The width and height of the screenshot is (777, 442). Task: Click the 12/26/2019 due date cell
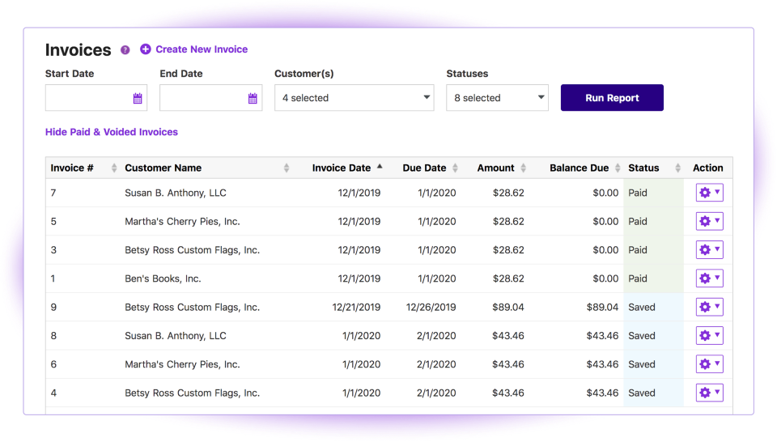(x=431, y=308)
